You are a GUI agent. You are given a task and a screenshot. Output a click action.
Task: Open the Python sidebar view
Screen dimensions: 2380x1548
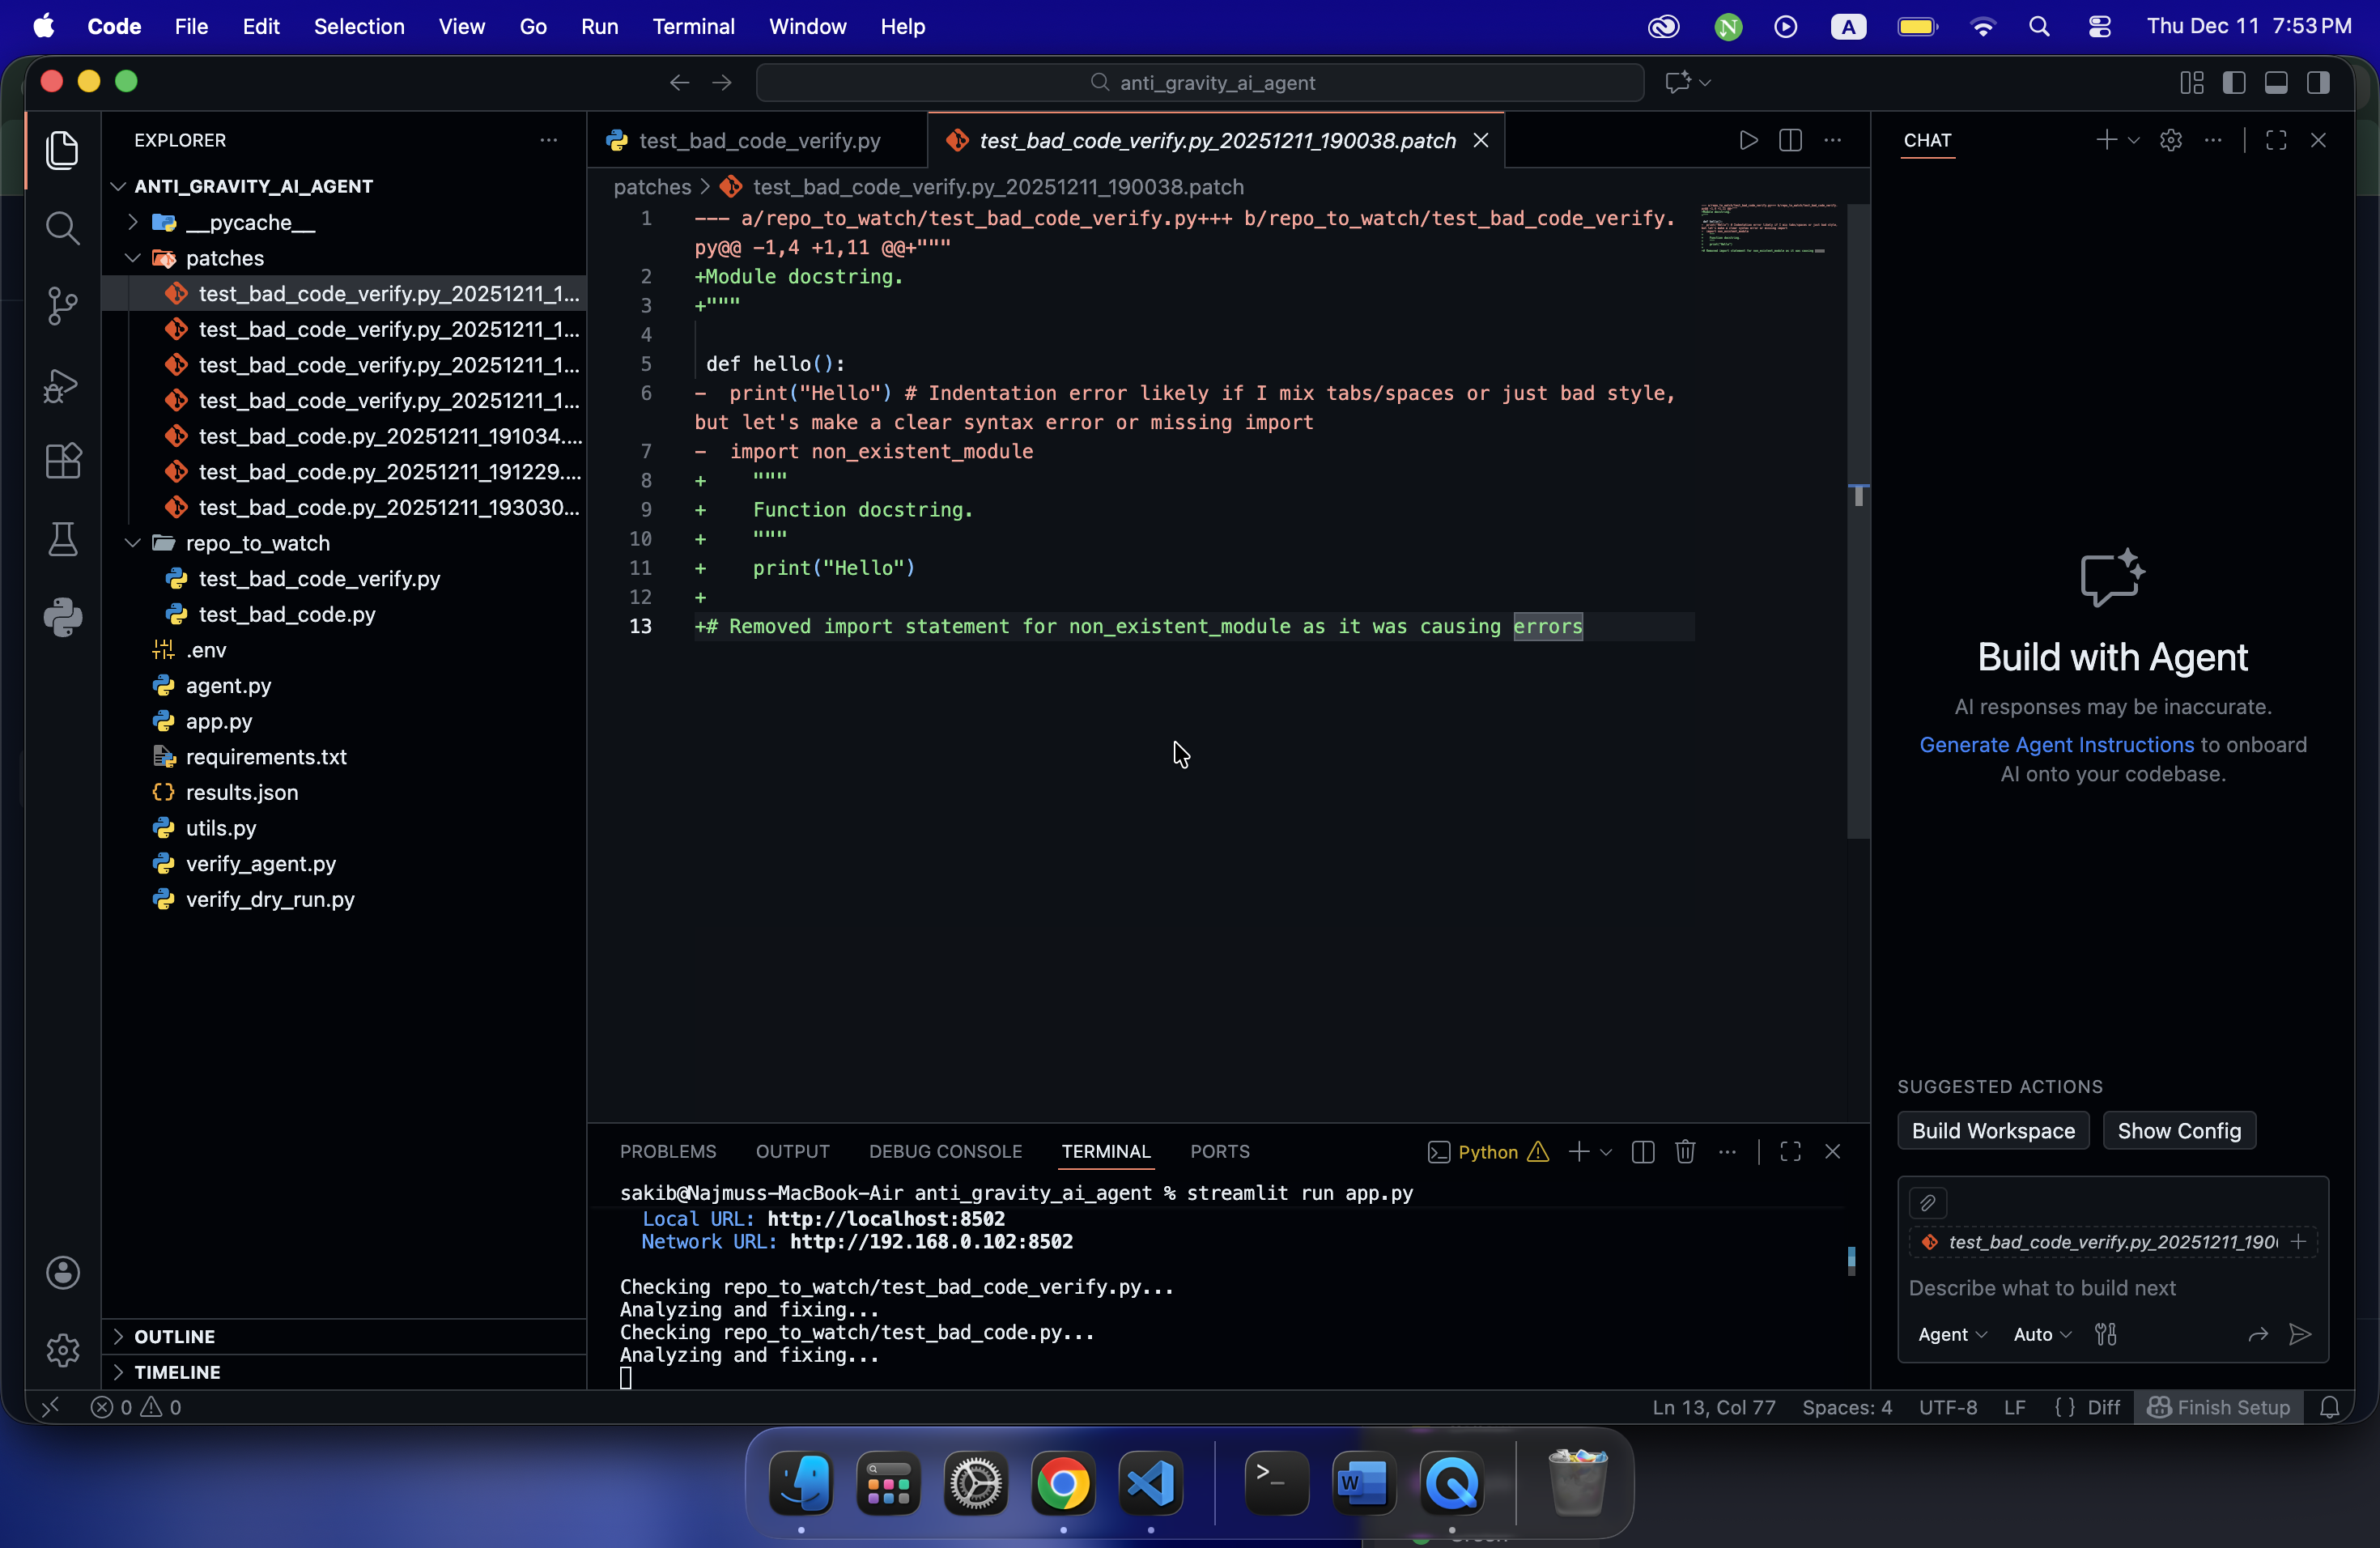(x=62, y=618)
